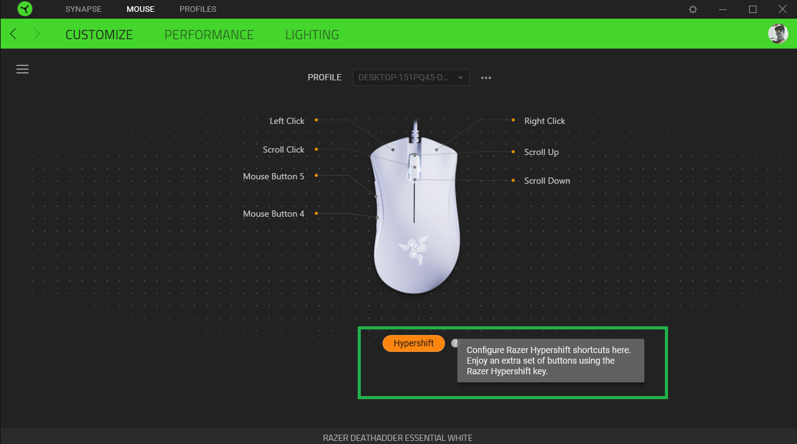
Task: Go back with the left arrow
Action: click(x=13, y=34)
